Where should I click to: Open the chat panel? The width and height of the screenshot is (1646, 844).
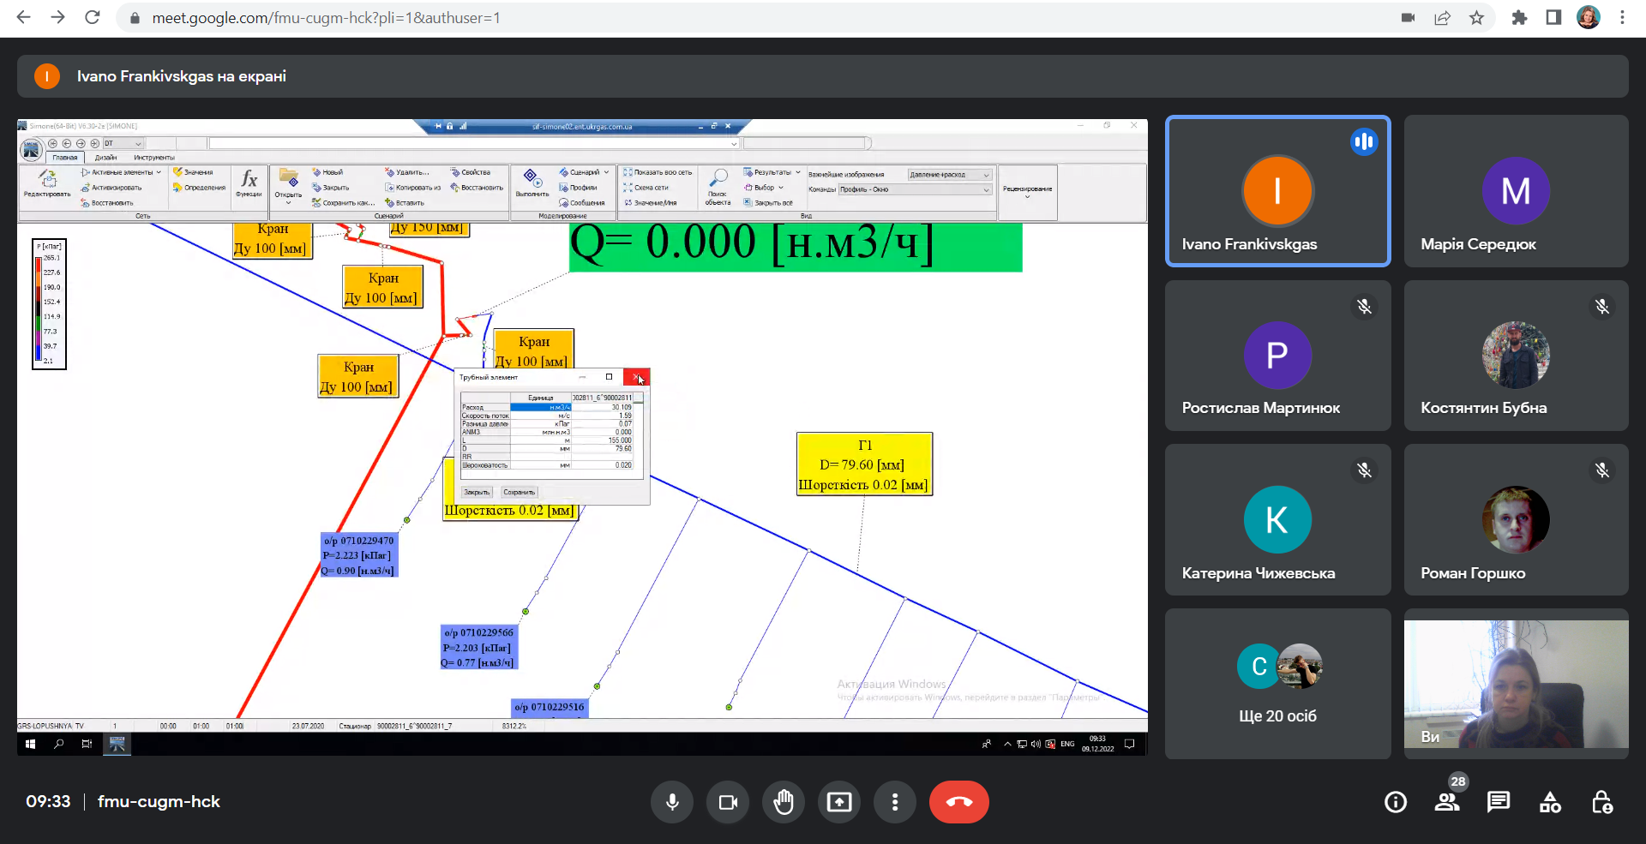[1499, 802]
